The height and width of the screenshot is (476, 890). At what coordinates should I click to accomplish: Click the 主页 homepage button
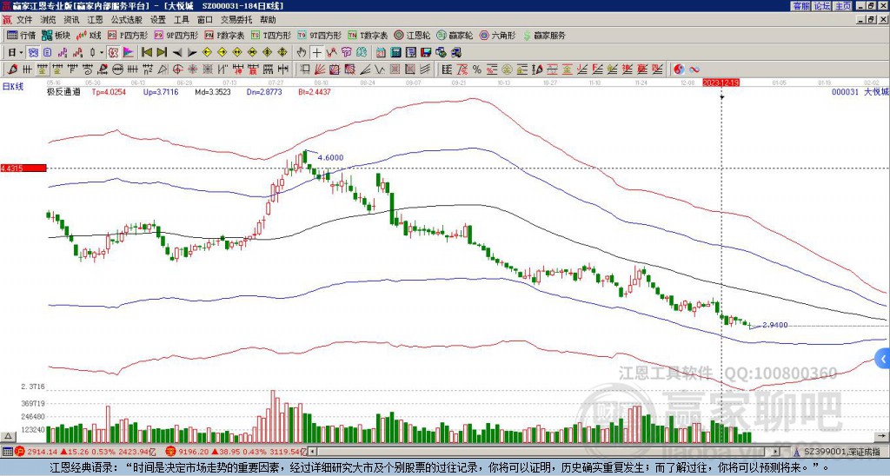(x=843, y=6)
